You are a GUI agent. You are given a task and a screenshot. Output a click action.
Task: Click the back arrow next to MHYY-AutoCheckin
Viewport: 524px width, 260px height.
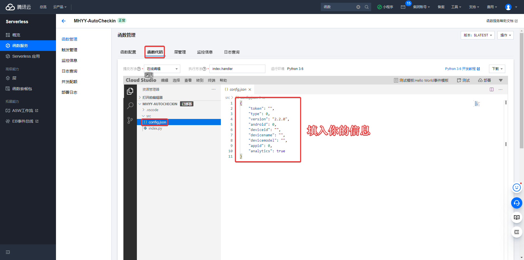pos(64,21)
